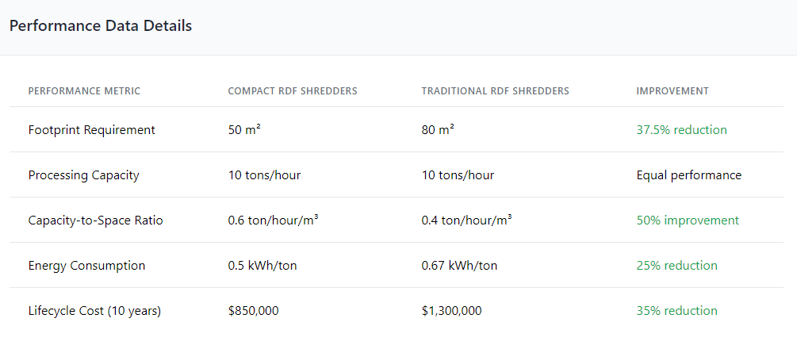
Task: Click the Footprint Requirement row label
Action: pos(91,130)
